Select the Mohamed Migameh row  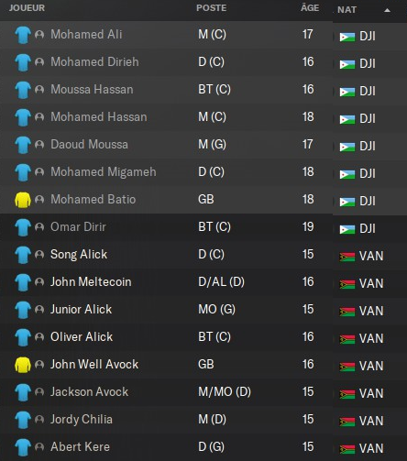tap(166, 172)
